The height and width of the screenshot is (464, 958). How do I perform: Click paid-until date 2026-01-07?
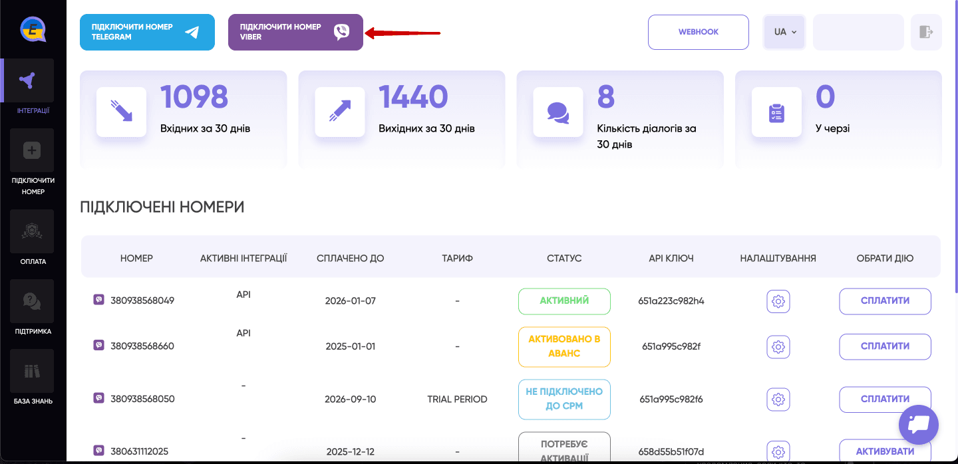click(351, 301)
